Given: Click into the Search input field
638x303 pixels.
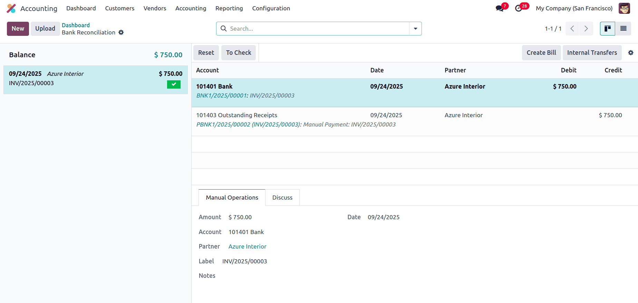Looking at the screenshot, I should tap(318, 29).
